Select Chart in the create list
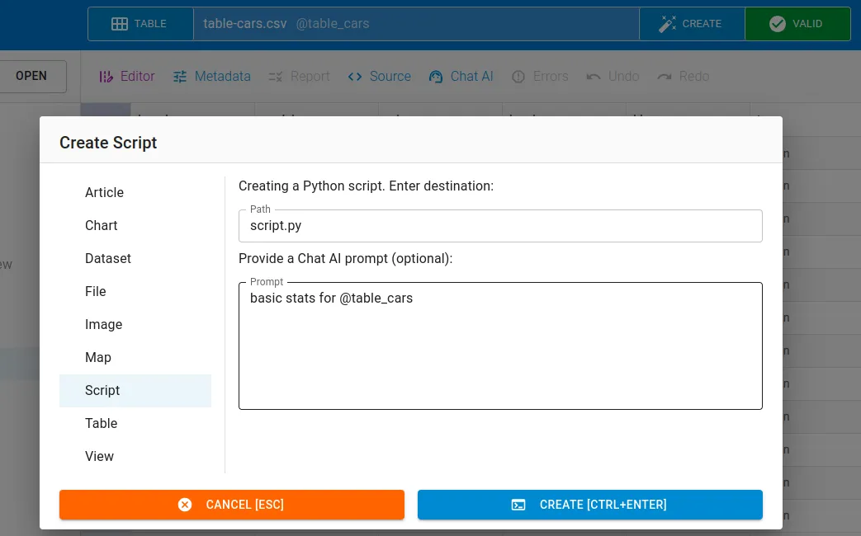The width and height of the screenshot is (861, 536). [x=101, y=225]
